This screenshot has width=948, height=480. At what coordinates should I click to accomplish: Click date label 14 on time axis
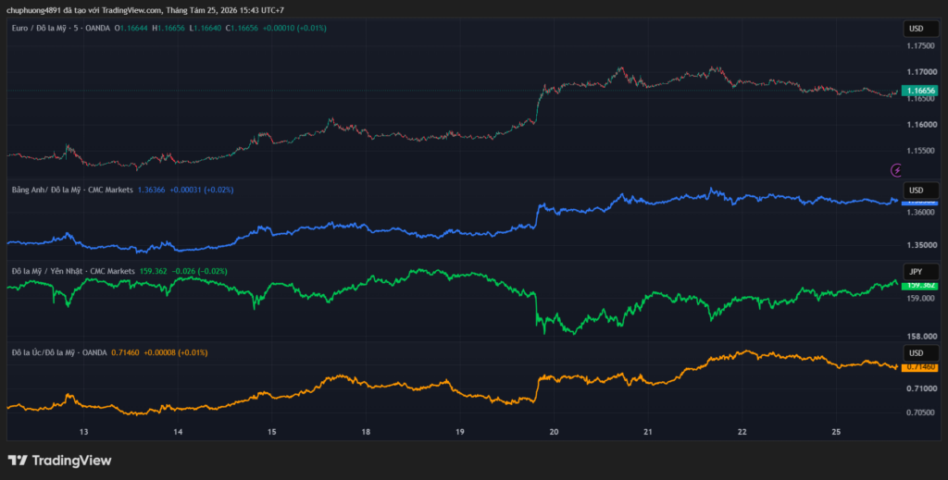[178, 432]
